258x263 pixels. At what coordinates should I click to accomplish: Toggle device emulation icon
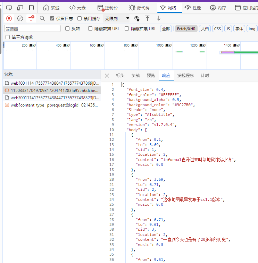(20, 8)
